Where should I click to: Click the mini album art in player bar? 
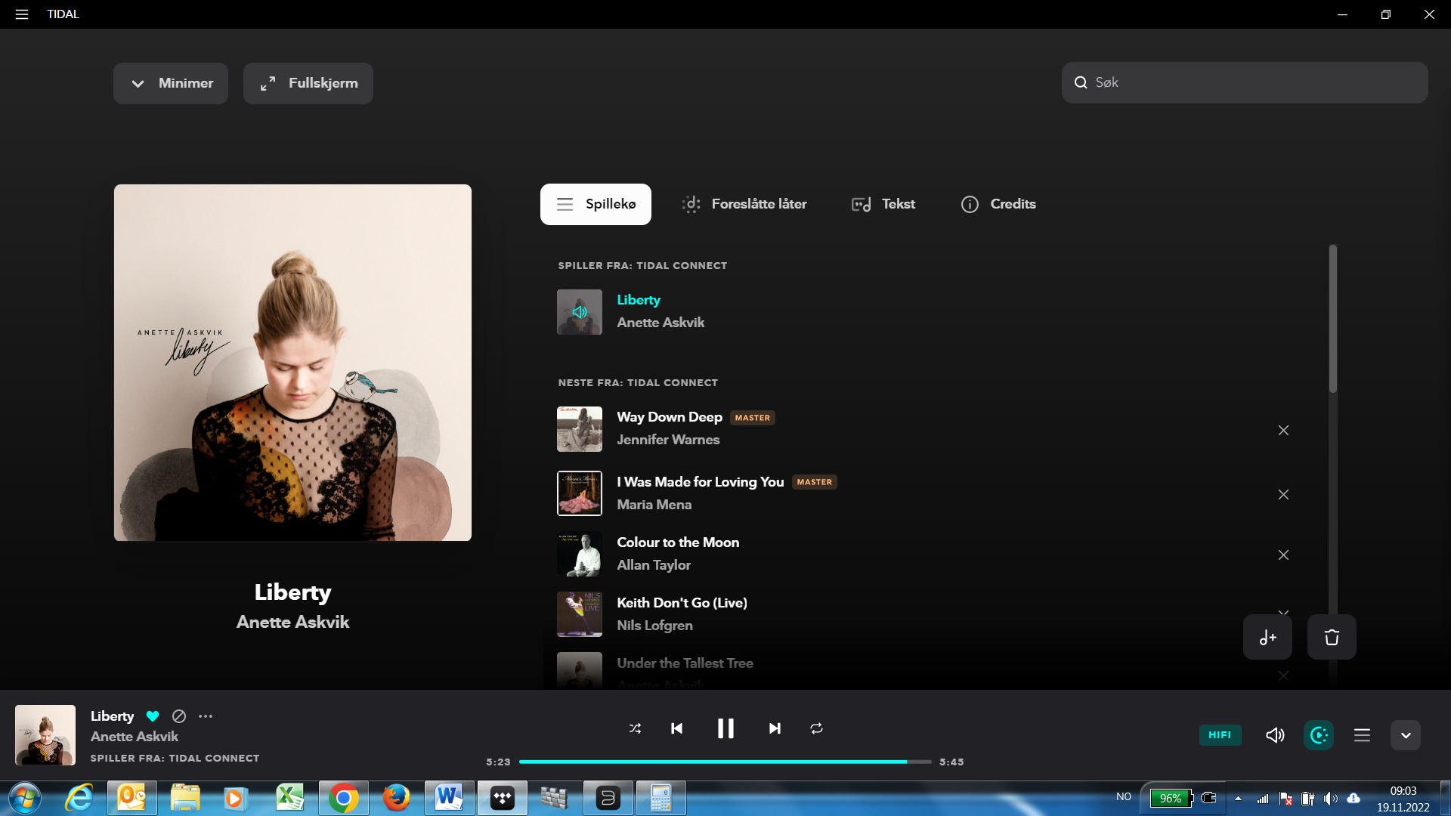click(45, 735)
